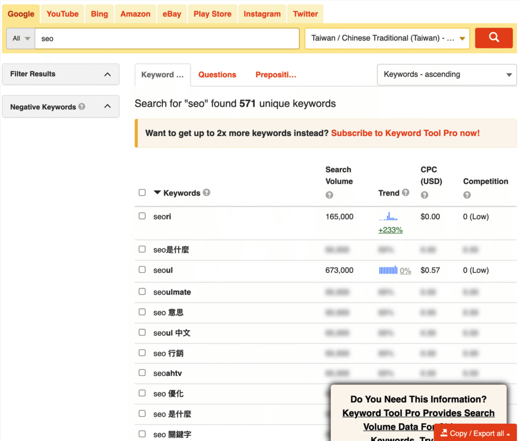Click Keyword Tool Pro Provides Search link
520x441 pixels.
418,413
